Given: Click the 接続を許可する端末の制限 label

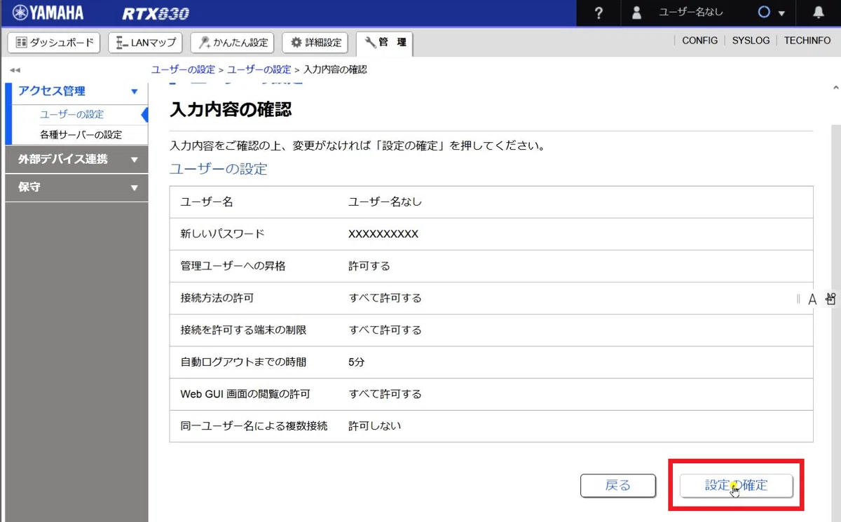Looking at the screenshot, I should point(243,330).
